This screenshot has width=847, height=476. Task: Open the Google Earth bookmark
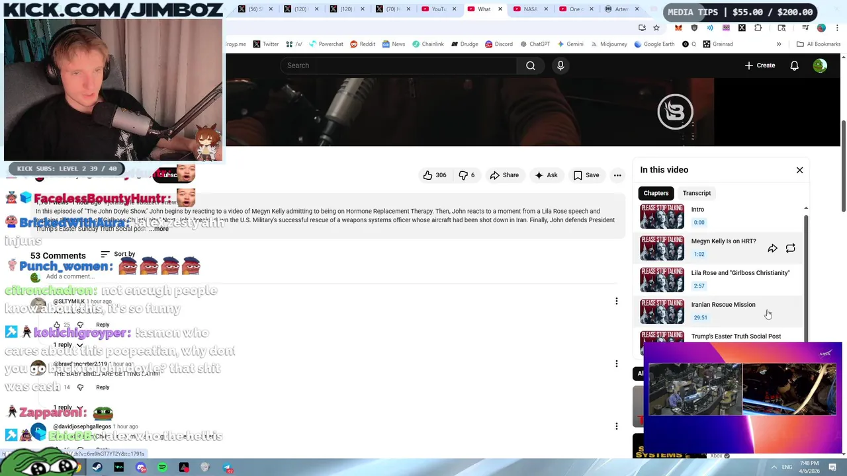click(x=654, y=44)
